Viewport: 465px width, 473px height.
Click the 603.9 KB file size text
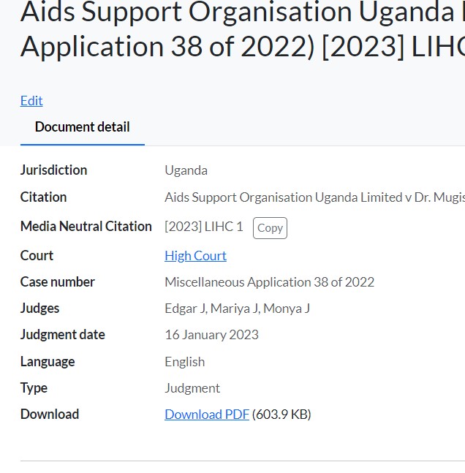[281, 415]
